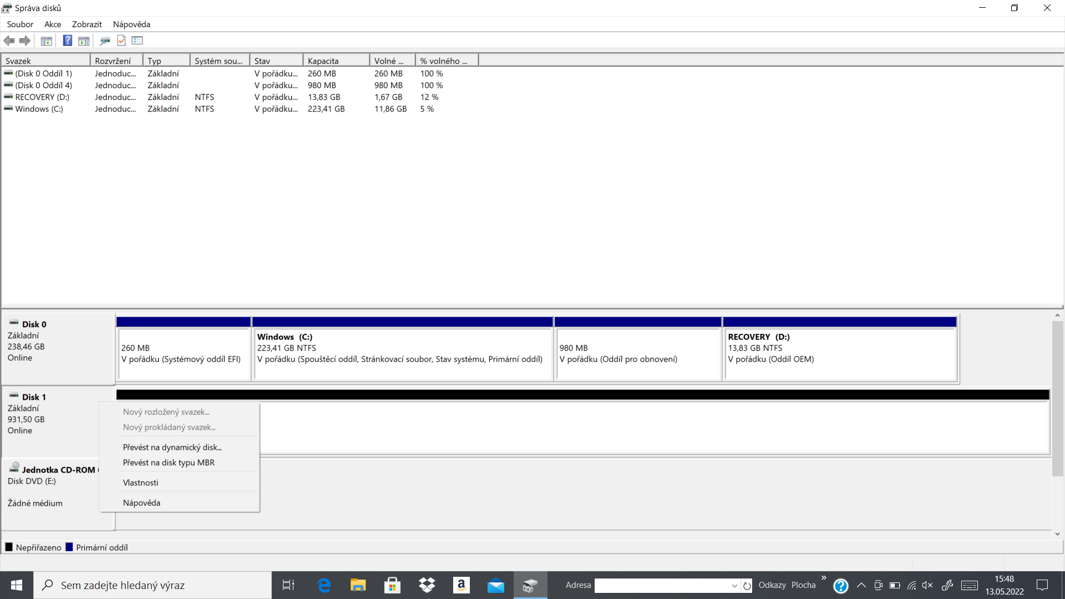Viewport: 1065px width, 599px height.
Task: Click the checkmark document toolbar icon
Action: pos(121,40)
